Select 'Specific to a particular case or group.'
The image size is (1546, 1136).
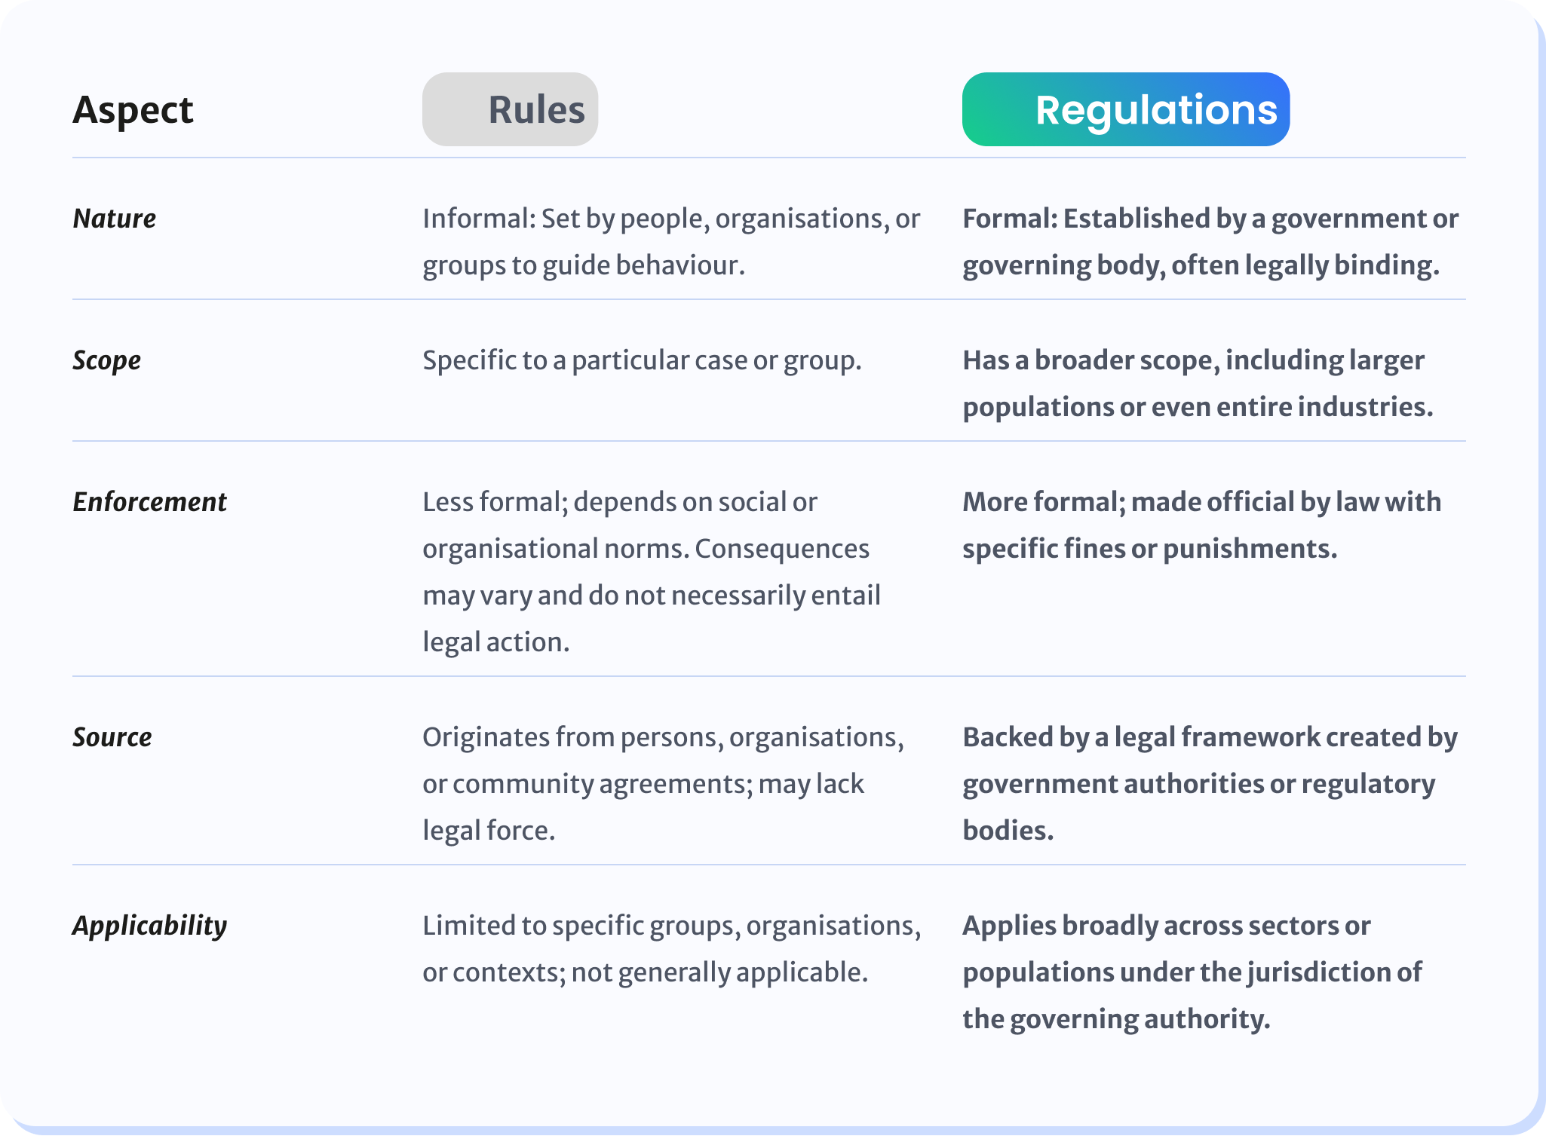click(x=642, y=360)
